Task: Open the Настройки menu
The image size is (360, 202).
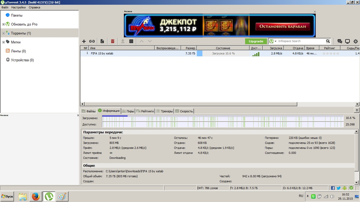Action: [x=18, y=7]
